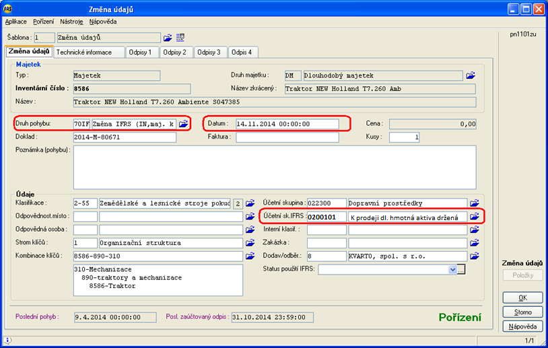Open the Druh majetku lookup folder
The width and height of the screenshot is (548, 348).
click(471, 75)
